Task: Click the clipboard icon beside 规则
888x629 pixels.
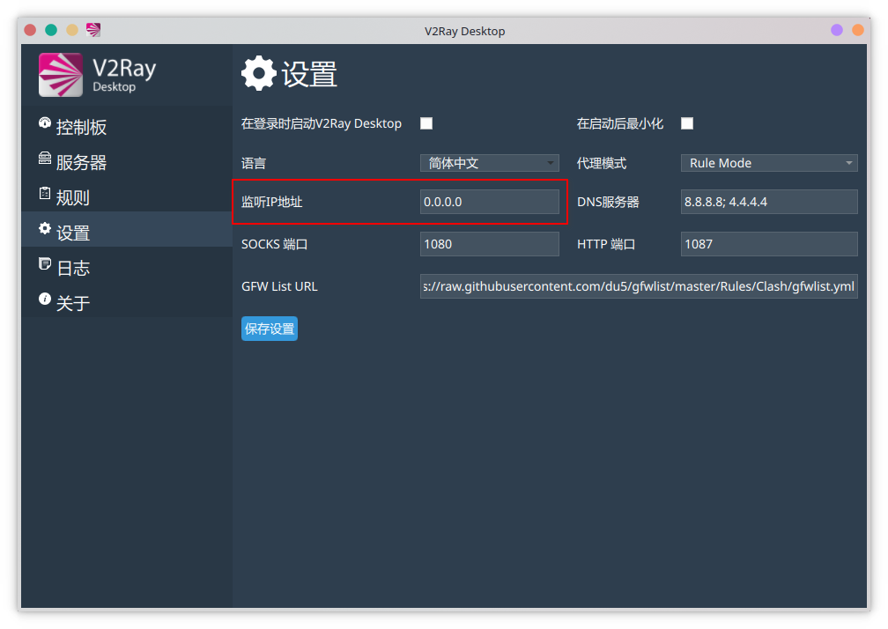Action: click(45, 194)
